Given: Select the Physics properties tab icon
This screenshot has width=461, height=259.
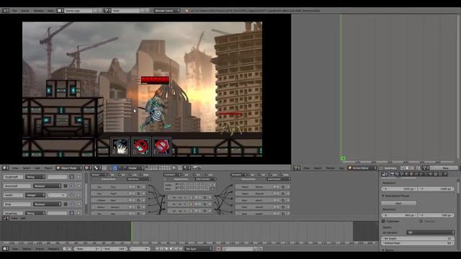Looking at the screenshot, I should 445,174.
